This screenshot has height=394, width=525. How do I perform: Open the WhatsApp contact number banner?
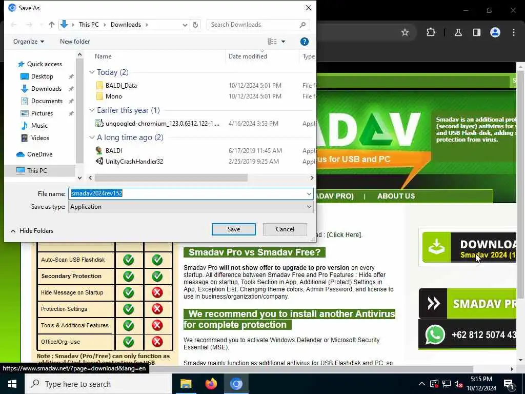point(468,334)
